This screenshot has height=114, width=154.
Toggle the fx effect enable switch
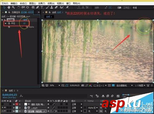[x=5, y=20]
